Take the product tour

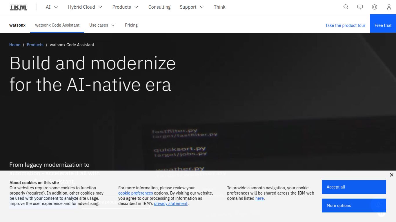[x=345, y=25]
